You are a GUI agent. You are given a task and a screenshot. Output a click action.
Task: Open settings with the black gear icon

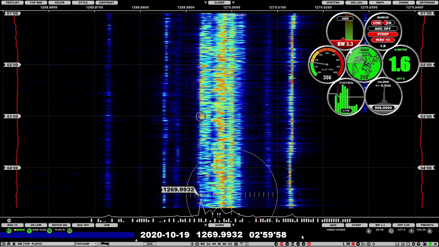[x=414, y=244]
